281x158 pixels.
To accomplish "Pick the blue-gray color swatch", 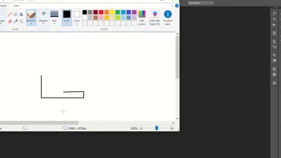I will tap(129, 18).
